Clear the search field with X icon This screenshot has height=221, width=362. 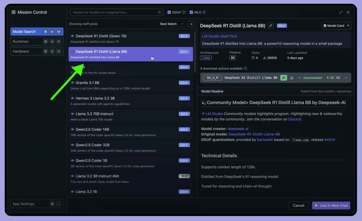159,12
